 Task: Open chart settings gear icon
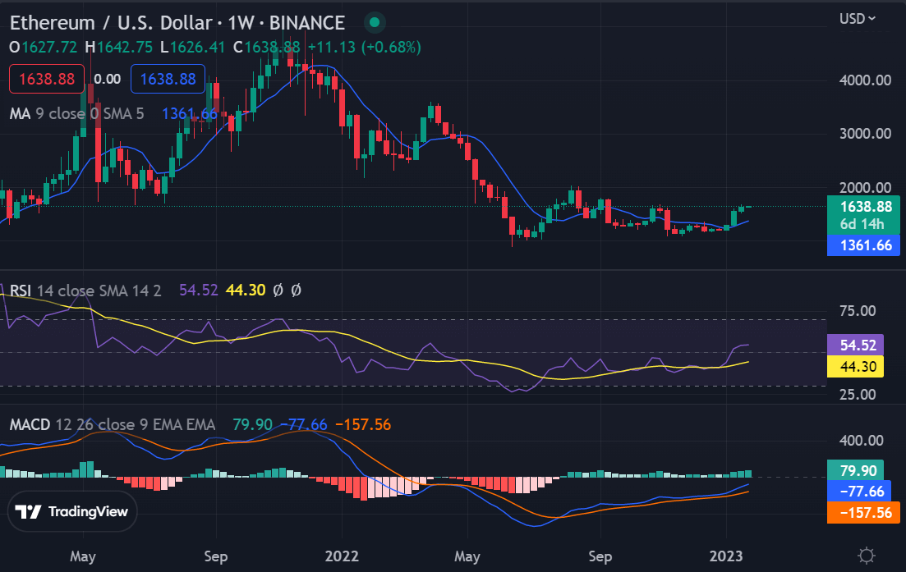(866, 556)
